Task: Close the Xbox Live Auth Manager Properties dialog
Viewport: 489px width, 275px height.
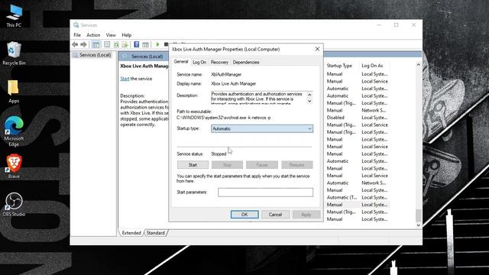Action: (317, 49)
